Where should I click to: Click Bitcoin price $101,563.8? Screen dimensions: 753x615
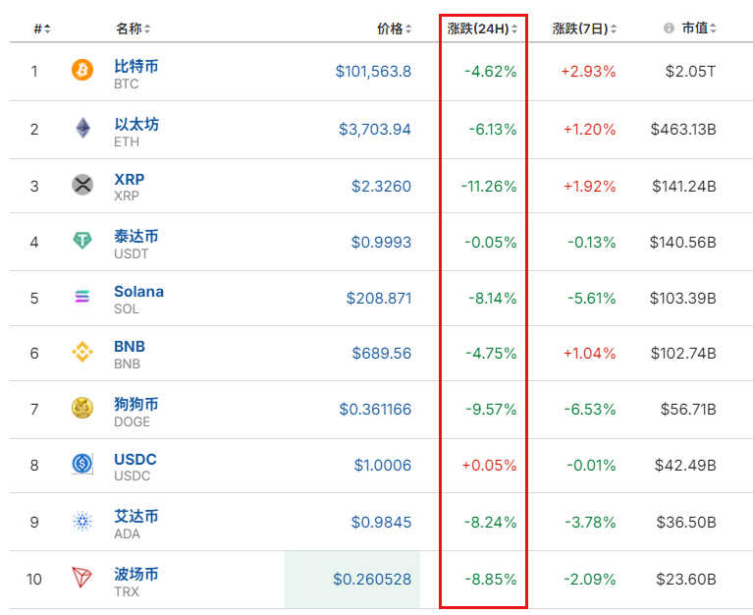[x=373, y=72]
